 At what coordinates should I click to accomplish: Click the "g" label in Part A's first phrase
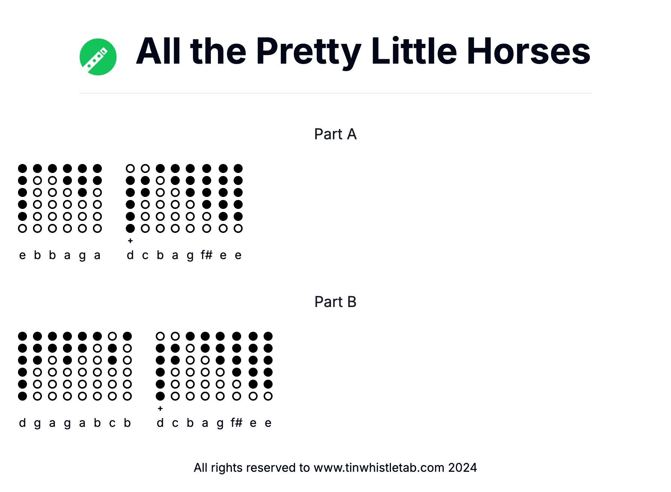(x=82, y=255)
